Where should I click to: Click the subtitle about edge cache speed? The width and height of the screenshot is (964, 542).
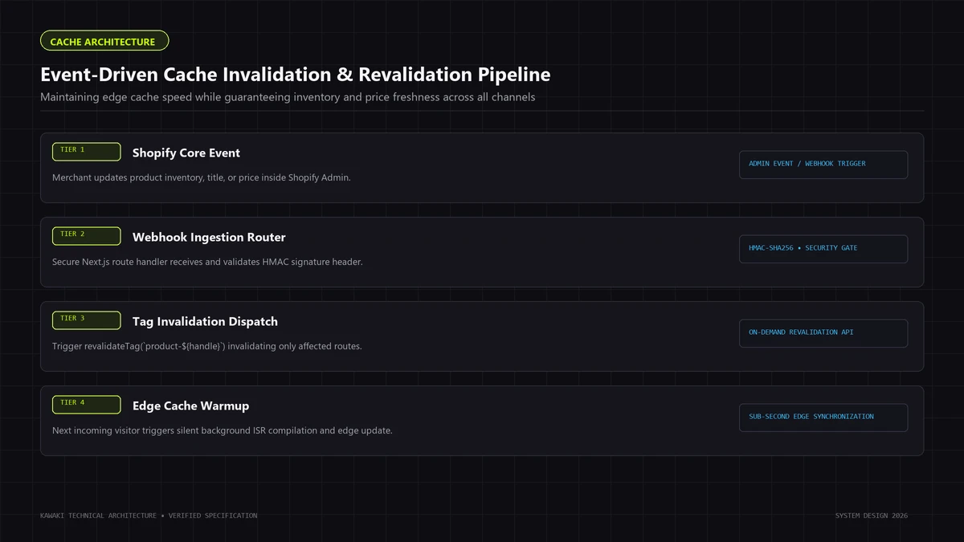click(288, 97)
